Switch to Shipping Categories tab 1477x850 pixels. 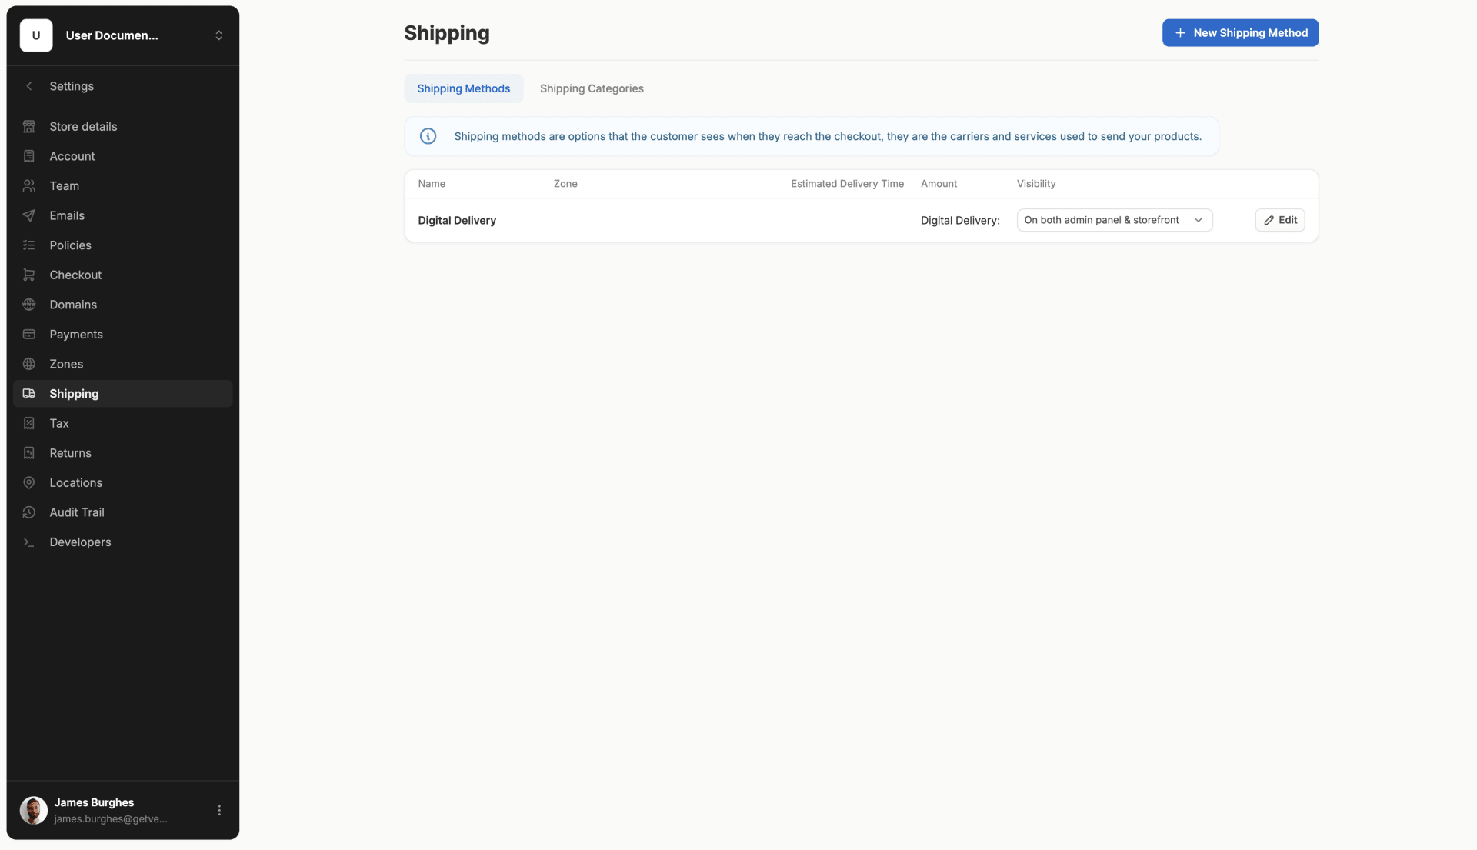point(592,88)
